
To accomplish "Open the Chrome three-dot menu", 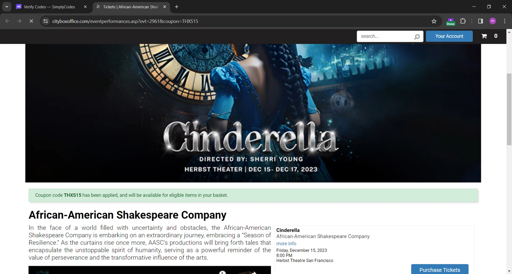I will [504, 21].
